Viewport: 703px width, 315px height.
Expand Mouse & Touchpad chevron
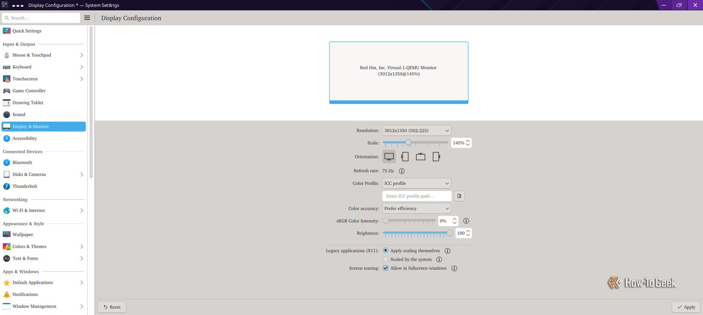coord(82,55)
